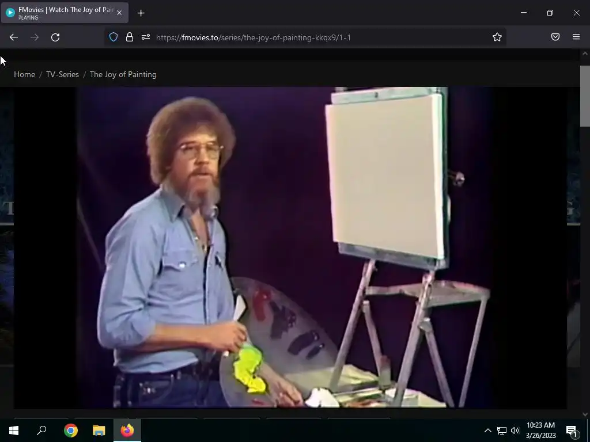590x442 pixels.
Task: Open the TV-Series breadcrumb link
Action: click(x=62, y=74)
